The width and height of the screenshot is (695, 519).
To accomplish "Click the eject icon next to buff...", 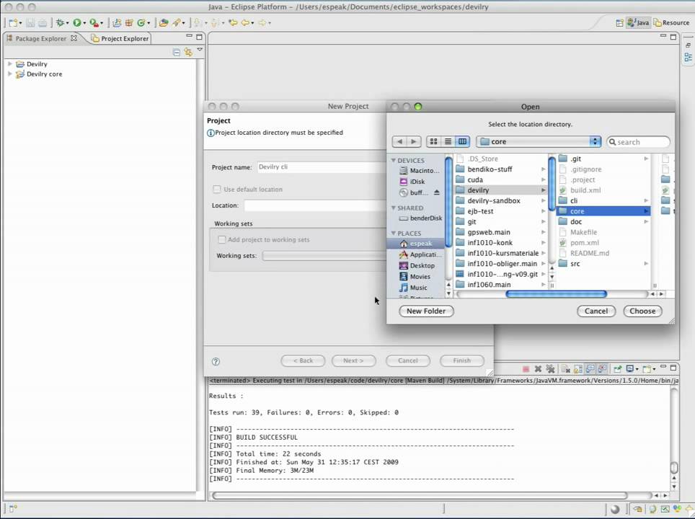I will coord(437,192).
